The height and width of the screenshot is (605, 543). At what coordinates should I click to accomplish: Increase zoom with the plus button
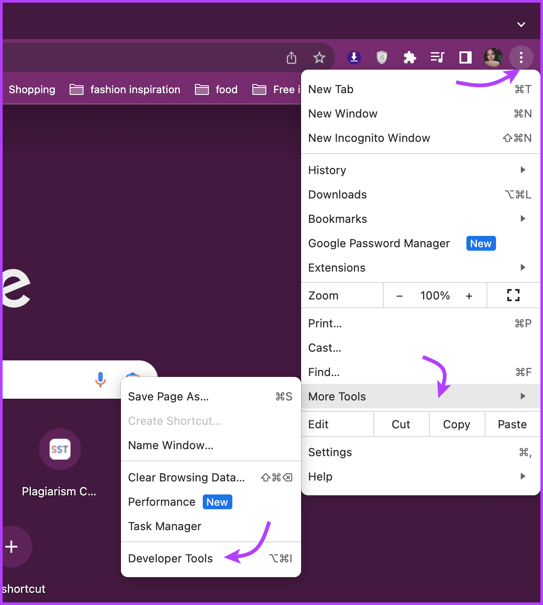[469, 295]
